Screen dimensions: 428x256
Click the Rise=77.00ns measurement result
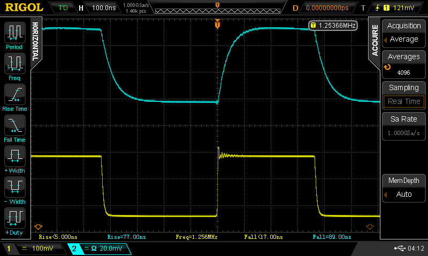tap(127, 237)
